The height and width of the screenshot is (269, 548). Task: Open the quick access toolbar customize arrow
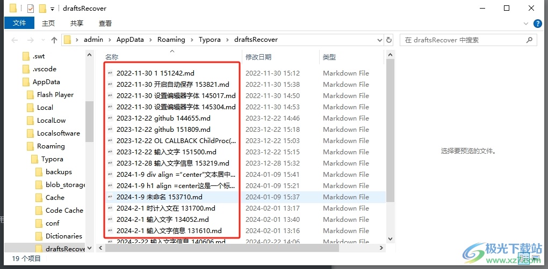coord(53,9)
